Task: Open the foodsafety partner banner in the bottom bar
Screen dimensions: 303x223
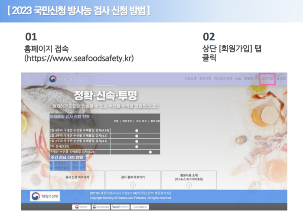Action: (x=120, y=207)
